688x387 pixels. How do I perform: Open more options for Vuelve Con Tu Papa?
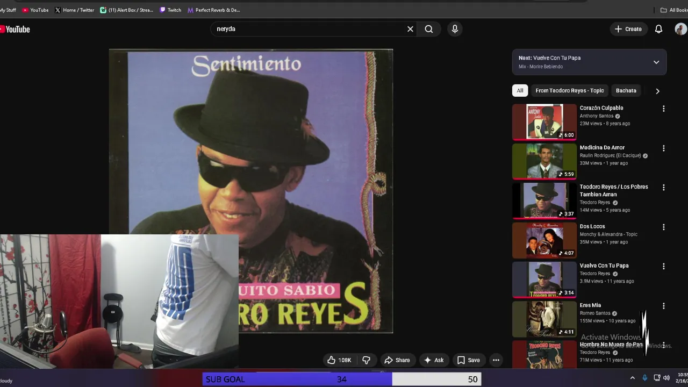[663, 266]
